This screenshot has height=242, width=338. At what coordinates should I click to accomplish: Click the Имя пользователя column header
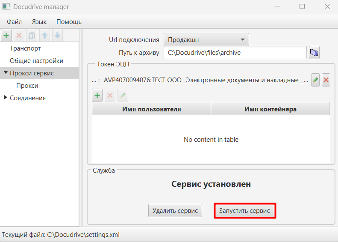point(151,109)
